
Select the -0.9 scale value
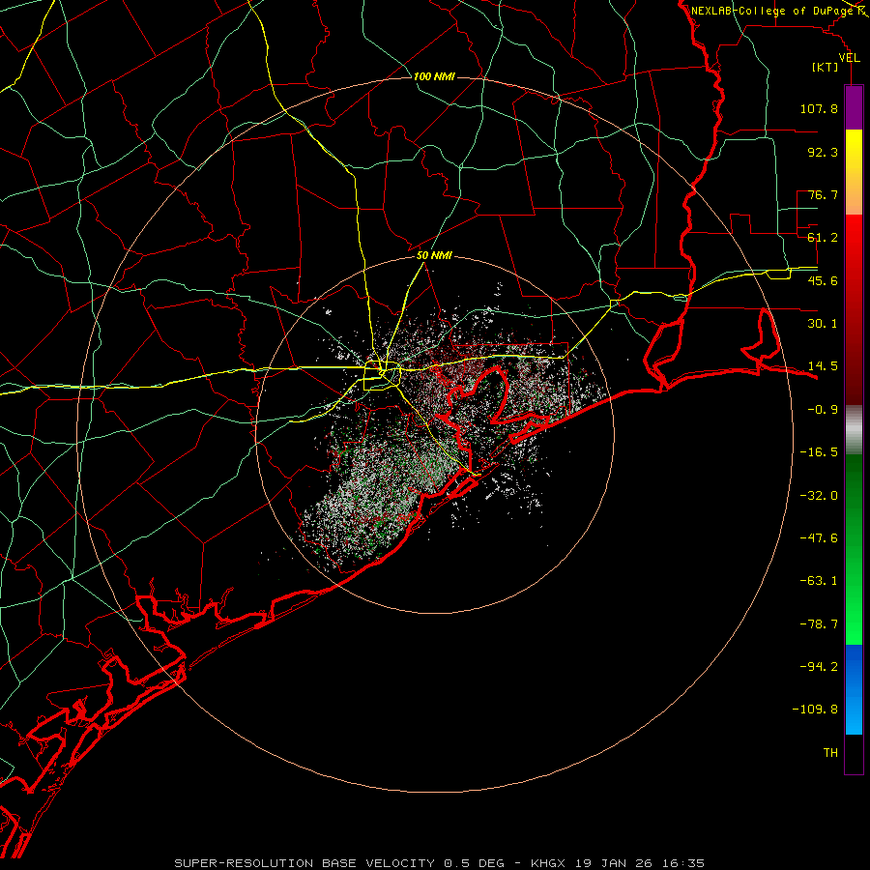coord(823,410)
